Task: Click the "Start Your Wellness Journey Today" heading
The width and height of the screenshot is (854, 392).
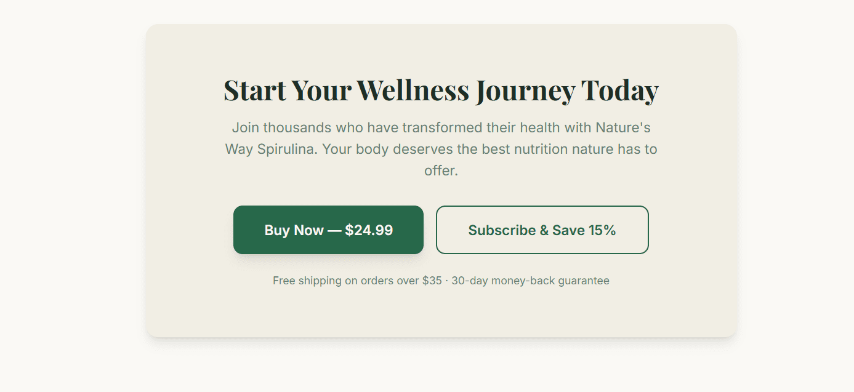Action: pyautogui.click(x=441, y=90)
